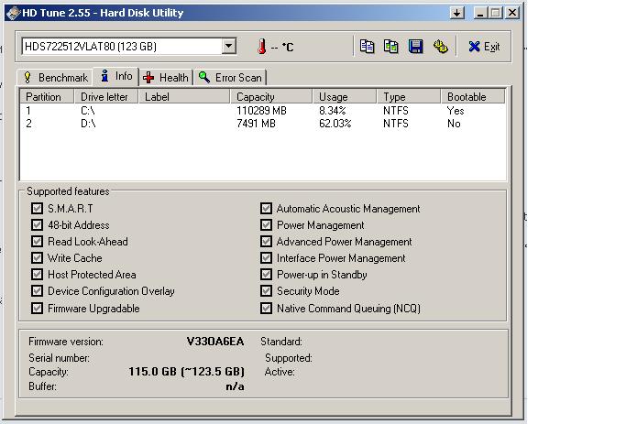Image resolution: width=626 pixels, height=424 pixels.
Task: Toggle the Automatic Acoustic Management checkbox
Action: pyautogui.click(x=267, y=208)
